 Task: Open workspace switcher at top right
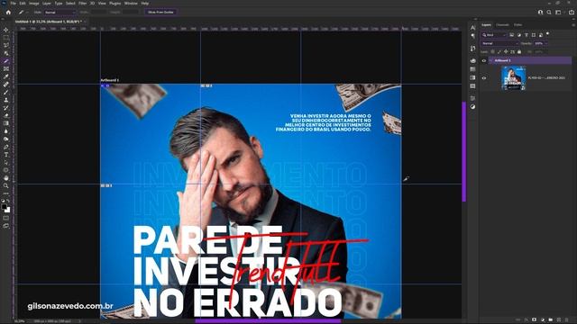(x=559, y=12)
